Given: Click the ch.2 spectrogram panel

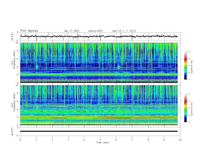Looking at the screenshot, I should 99,105.
